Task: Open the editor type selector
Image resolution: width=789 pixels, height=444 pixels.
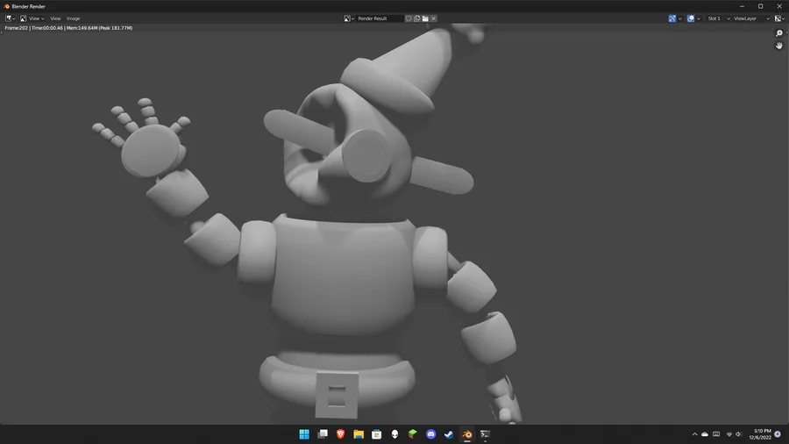Action: tap(10, 18)
